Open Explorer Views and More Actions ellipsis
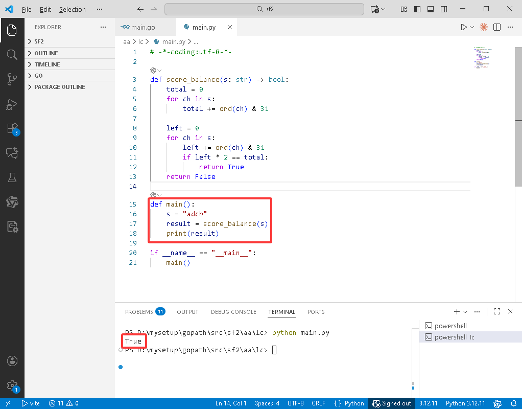The image size is (522, 409). (x=103, y=27)
